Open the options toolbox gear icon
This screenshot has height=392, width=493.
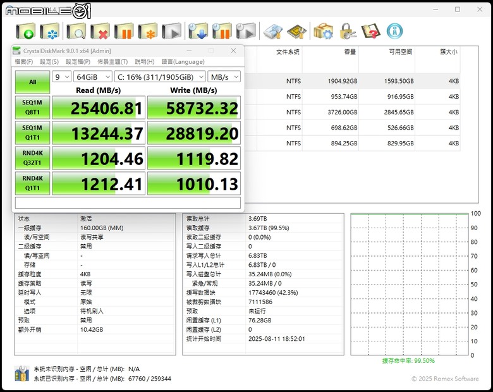point(323,31)
